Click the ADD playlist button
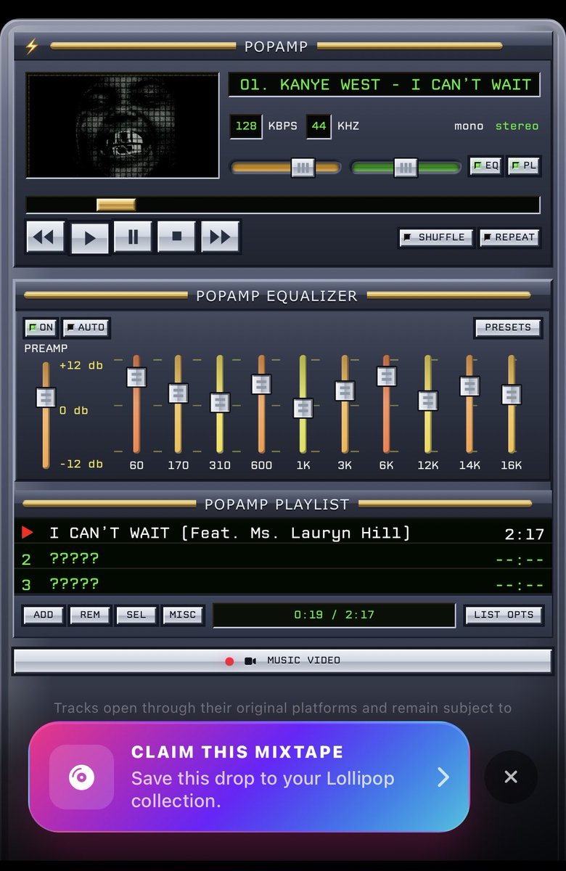 coord(44,615)
